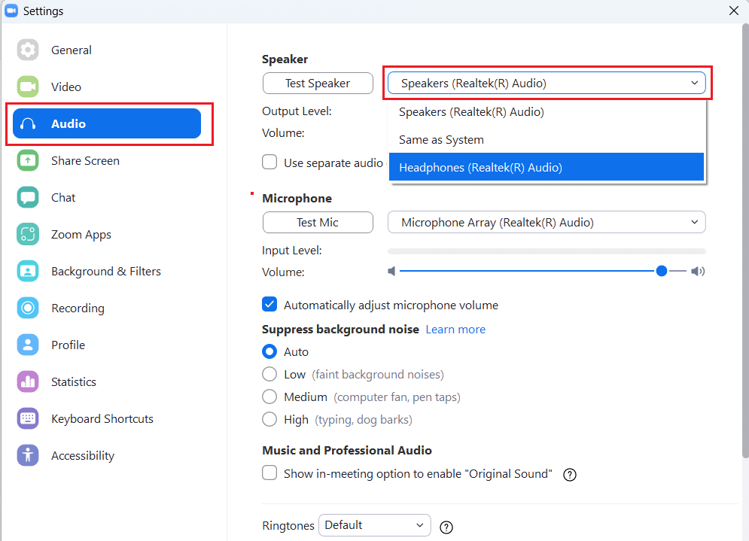This screenshot has height=541, width=749.
Task: Uncheck Automatically adjust microphone volume
Action: [x=269, y=304]
